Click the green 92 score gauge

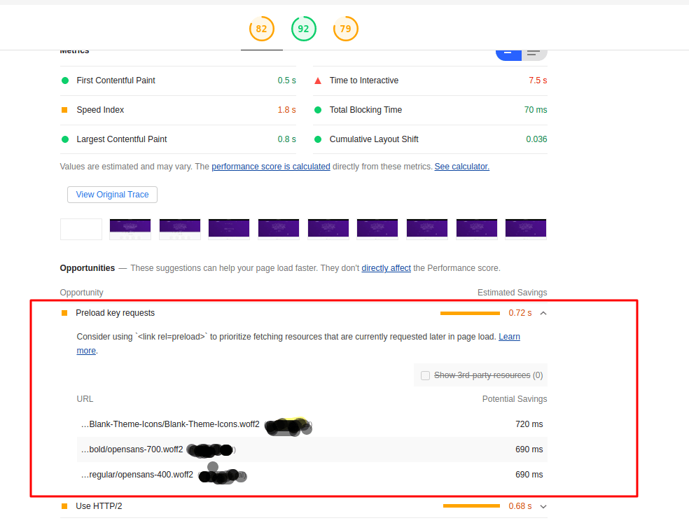tap(303, 29)
